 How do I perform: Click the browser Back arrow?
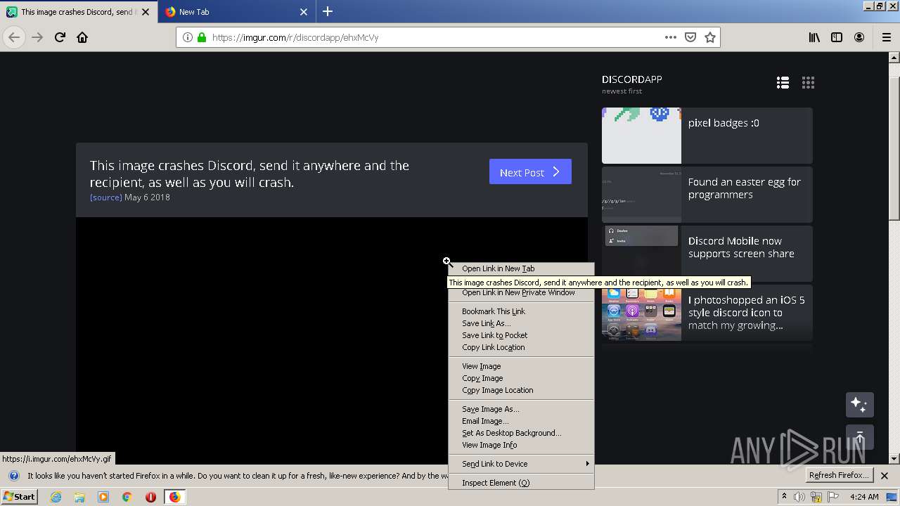click(14, 37)
